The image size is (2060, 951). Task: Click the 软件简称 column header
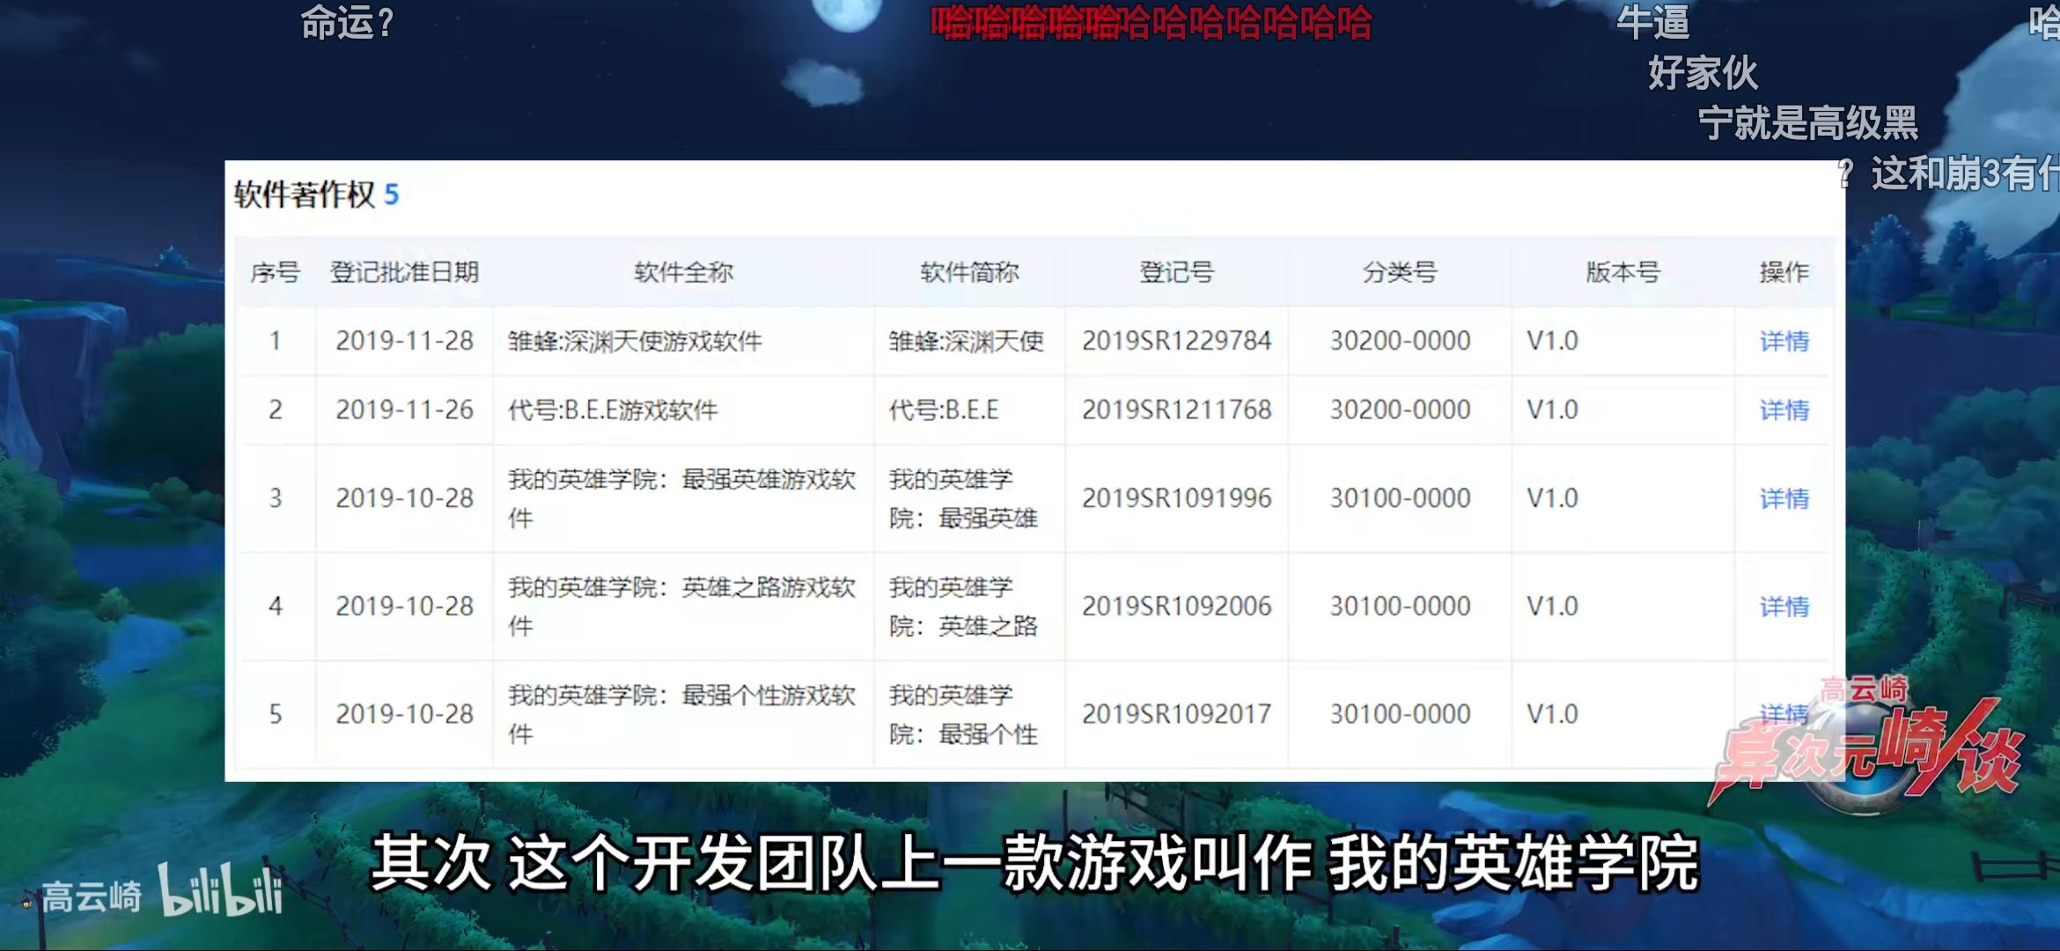pyautogui.click(x=969, y=272)
